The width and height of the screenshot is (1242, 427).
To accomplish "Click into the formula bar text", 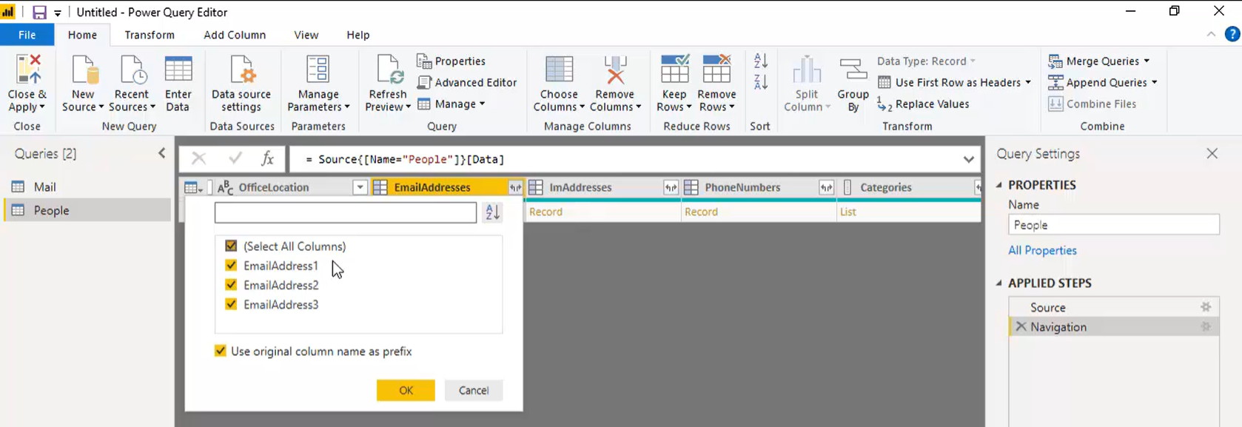I will tap(403, 159).
